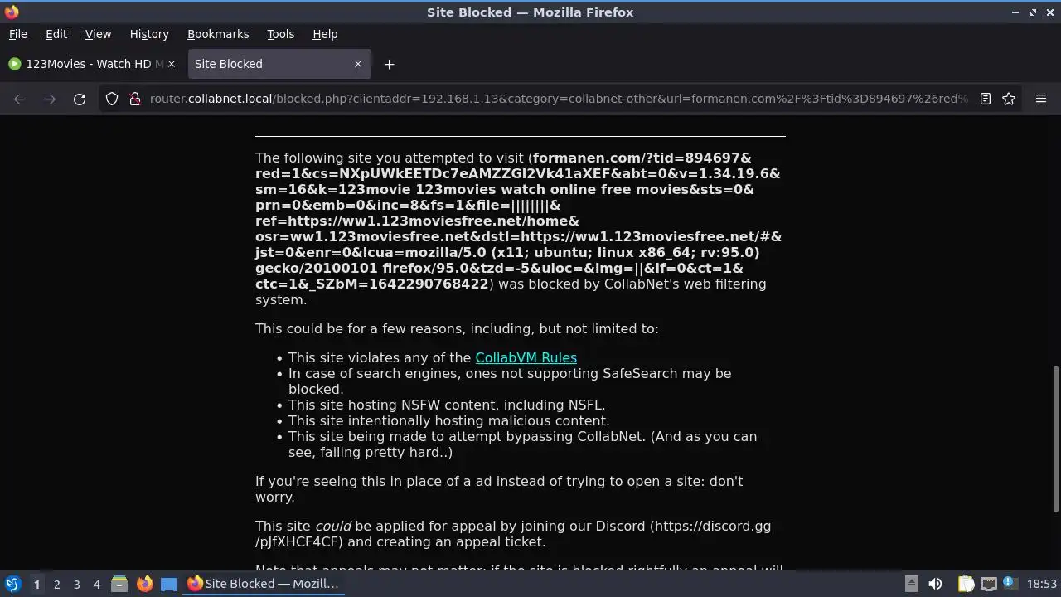Image resolution: width=1061 pixels, height=597 pixels.
Task: Click "This site intentionally hosting malicious content" bullet
Action: tap(448, 420)
